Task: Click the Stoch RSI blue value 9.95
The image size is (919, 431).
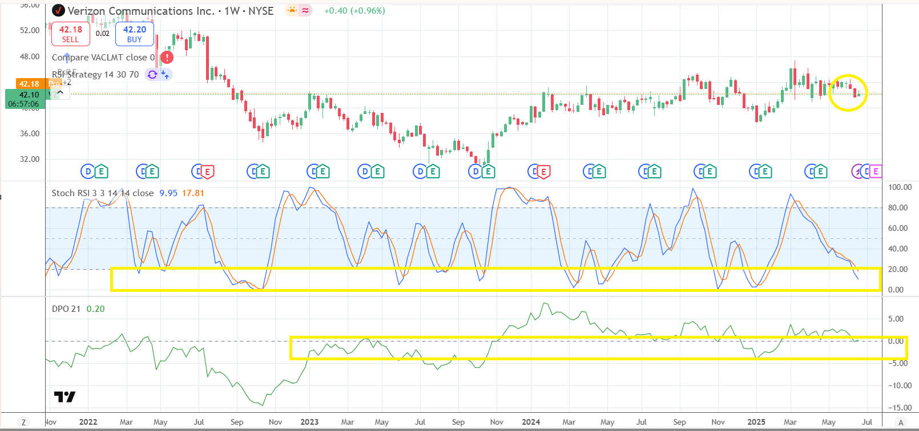Action: point(168,193)
